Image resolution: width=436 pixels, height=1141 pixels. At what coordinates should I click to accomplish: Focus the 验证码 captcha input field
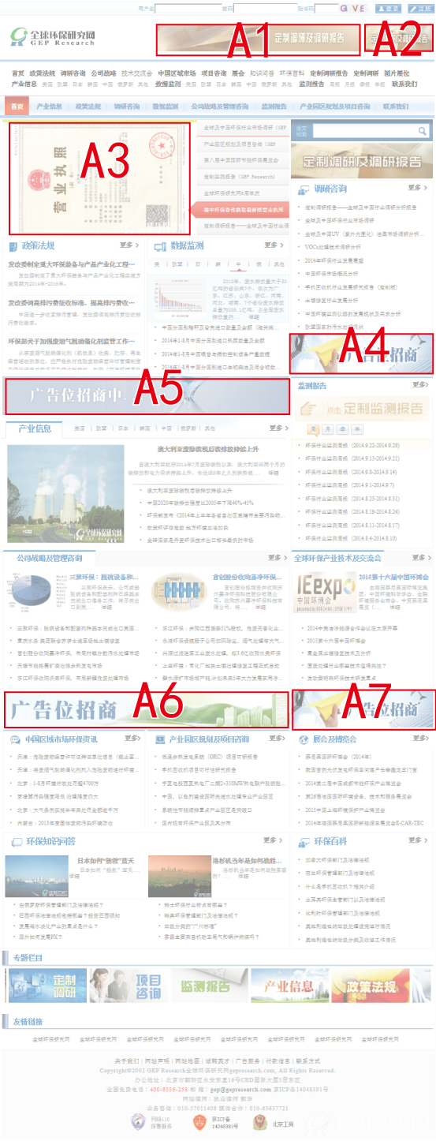point(326,9)
